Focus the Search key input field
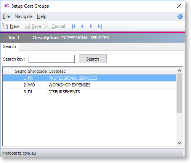The image size is (191, 163). [x=51, y=59]
